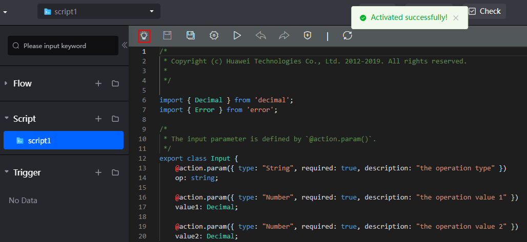The image size is (527, 242).
Task: Collapse the Trigger section
Action: coord(6,172)
